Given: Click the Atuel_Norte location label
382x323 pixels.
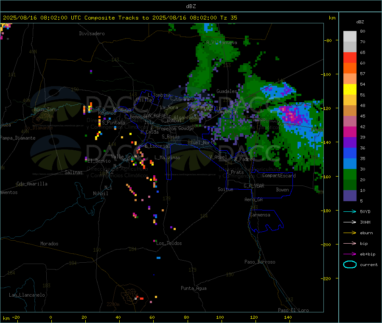Looking at the screenshot, I should [x=202, y=143].
